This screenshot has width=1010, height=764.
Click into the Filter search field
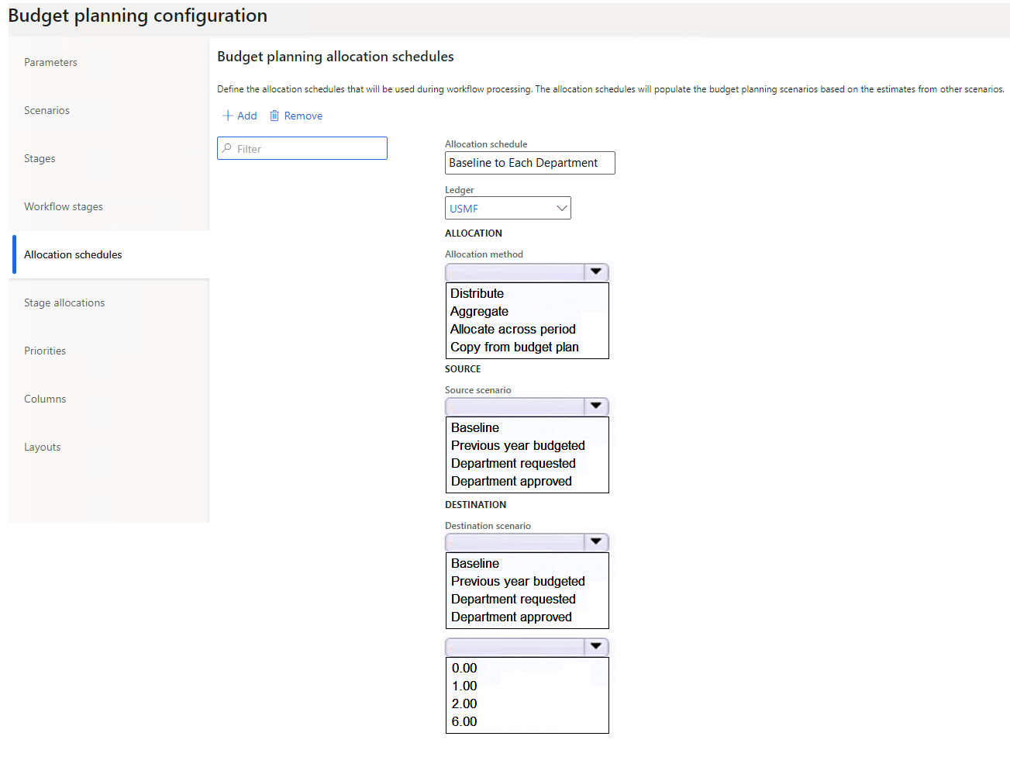[x=302, y=148]
